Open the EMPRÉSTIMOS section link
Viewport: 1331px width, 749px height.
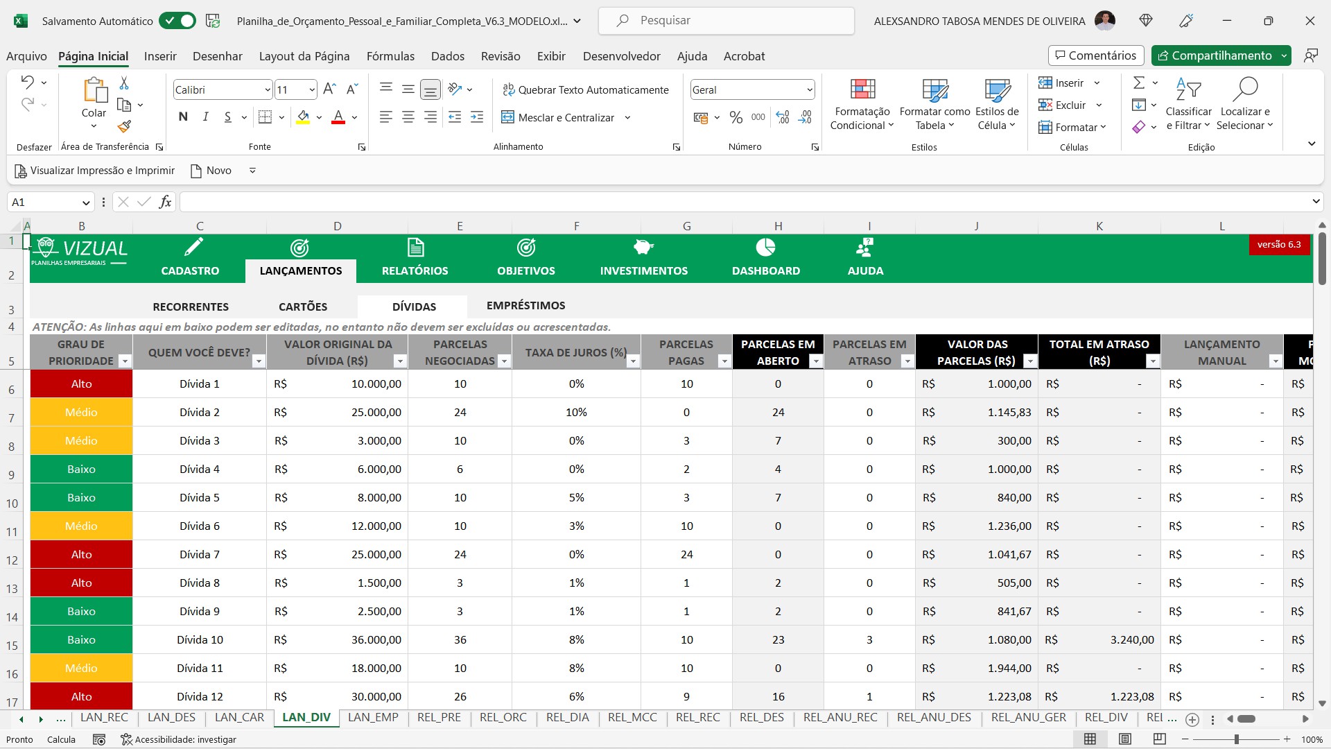click(525, 306)
